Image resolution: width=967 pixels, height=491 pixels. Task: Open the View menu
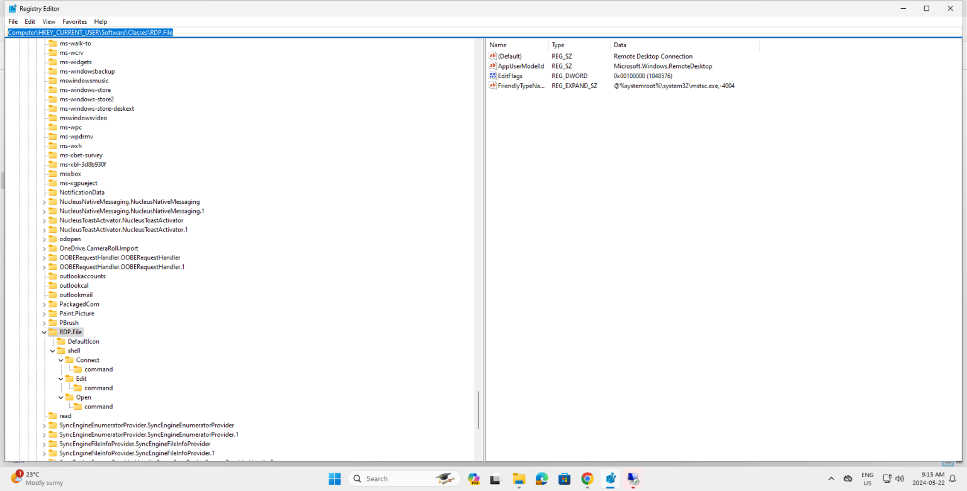pos(48,21)
